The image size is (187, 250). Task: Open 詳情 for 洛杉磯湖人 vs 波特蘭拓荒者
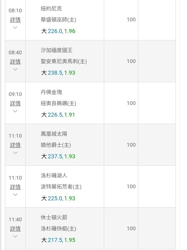(15, 187)
